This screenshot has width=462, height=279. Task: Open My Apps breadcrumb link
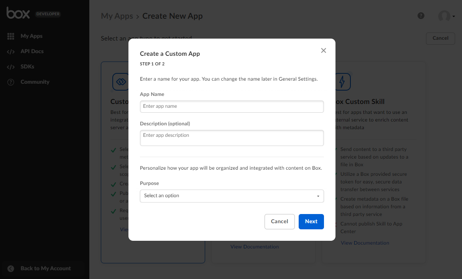coord(117,16)
